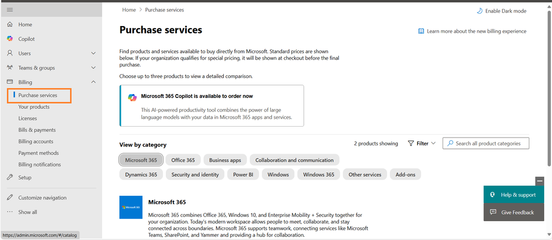Image resolution: width=552 pixels, height=240 pixels.
Task: Click the Purchase services breadcrumb text
Action: click(x=165, y=10)
